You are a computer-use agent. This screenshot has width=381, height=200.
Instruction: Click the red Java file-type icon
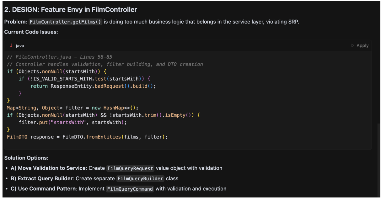11,45
